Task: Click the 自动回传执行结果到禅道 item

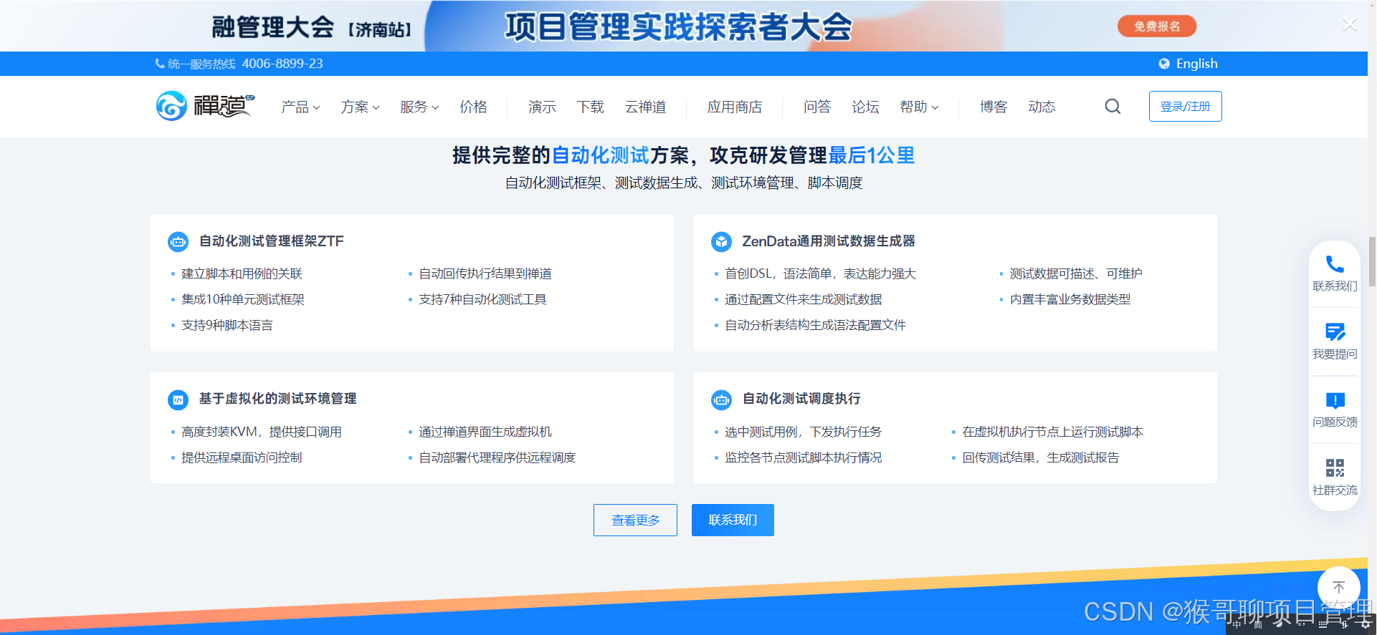Action: pyautogui.click(x=485, y=273)
